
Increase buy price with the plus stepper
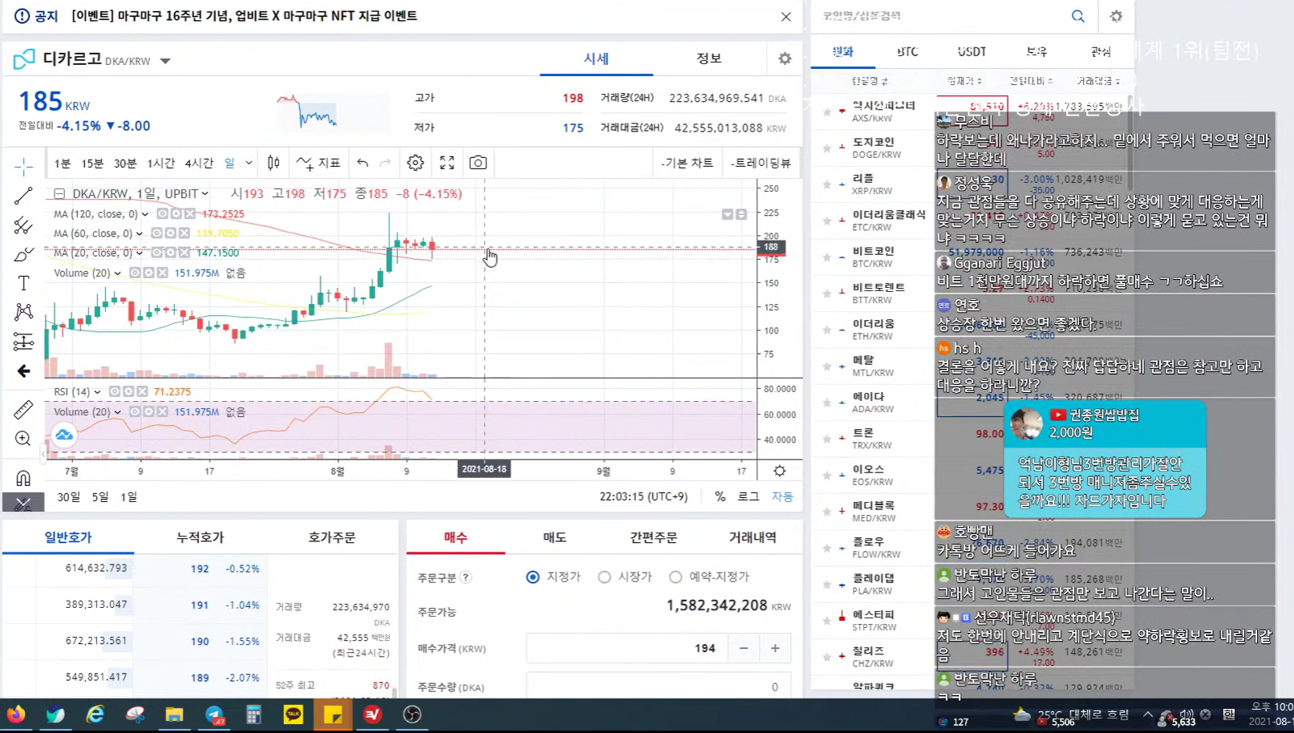pyautogui.click(x=775, y=648)
